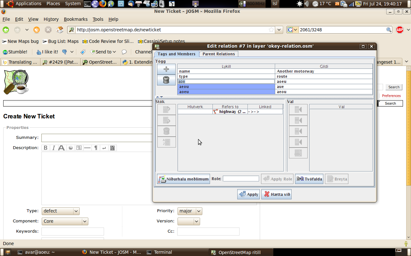Click the green Back arrow in Firefox
Viewport: 411px width, 256px height.
6,30
